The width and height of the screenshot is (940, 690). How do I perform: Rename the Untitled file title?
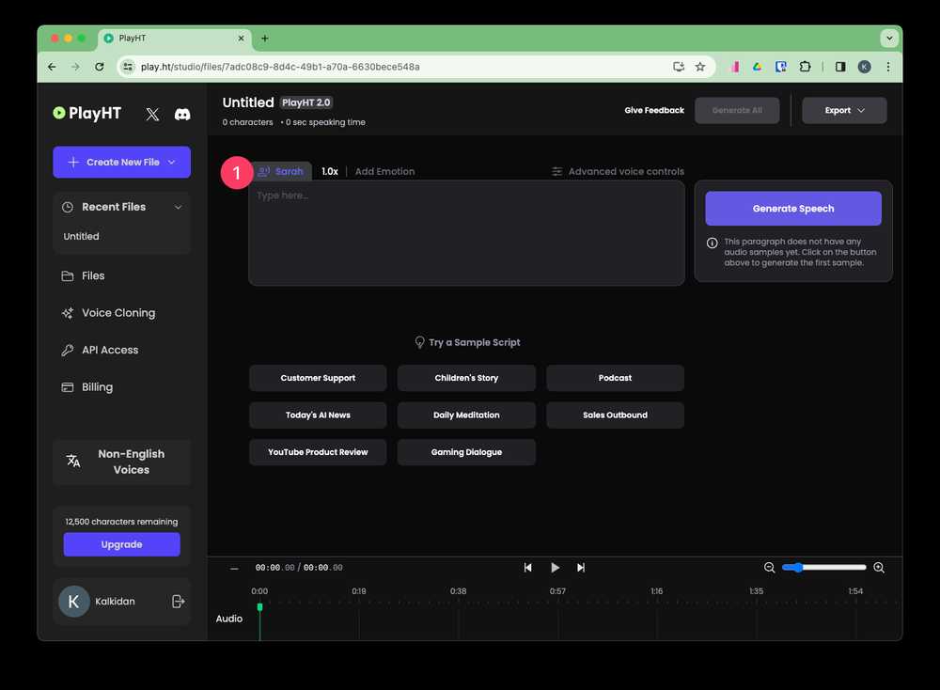(x=247, y=102)
